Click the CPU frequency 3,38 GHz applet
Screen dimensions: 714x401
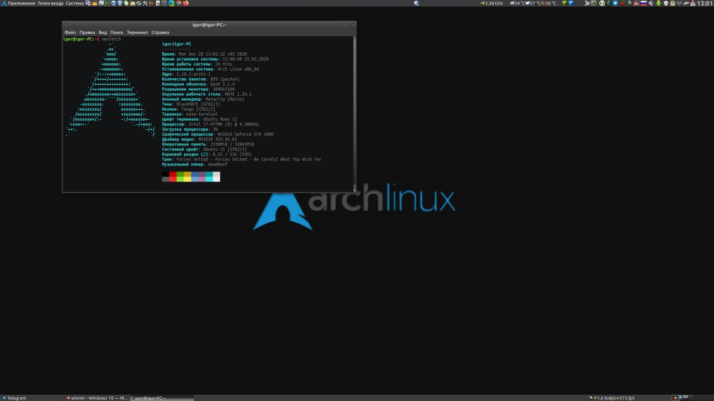(x=491, y=3)
